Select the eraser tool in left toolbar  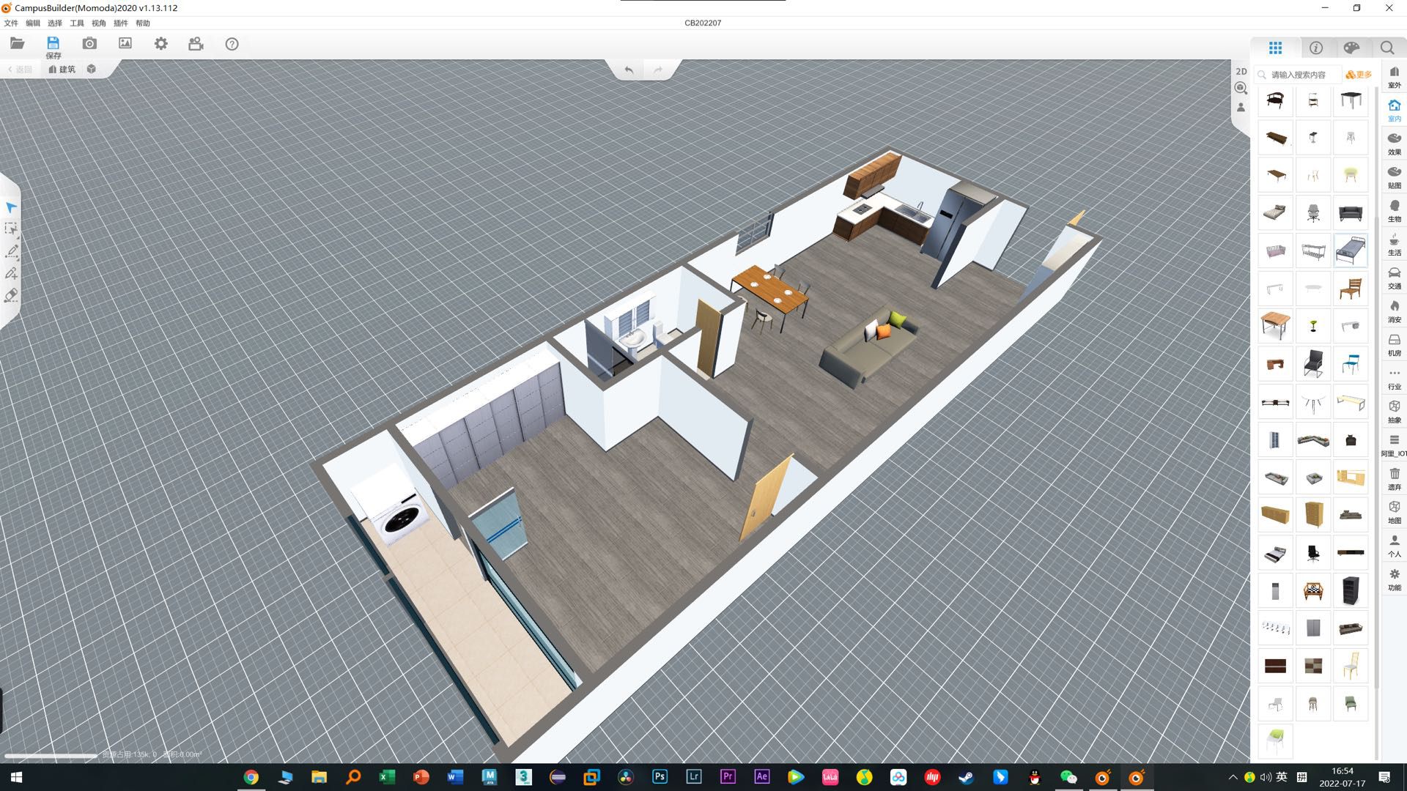pyautogui.click(x=11, y=296)
